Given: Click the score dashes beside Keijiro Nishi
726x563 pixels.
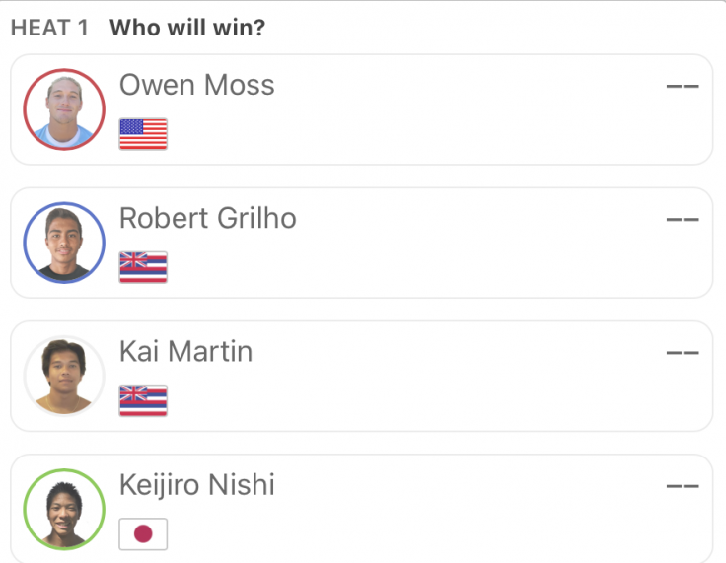Looking at the screenshot, I should (x=683, y=486).
